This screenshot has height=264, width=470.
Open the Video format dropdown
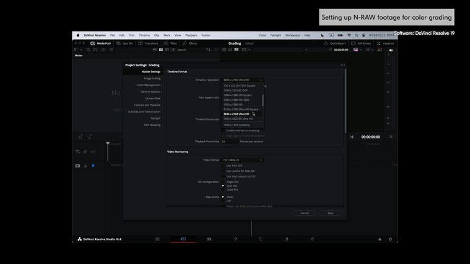242,160
